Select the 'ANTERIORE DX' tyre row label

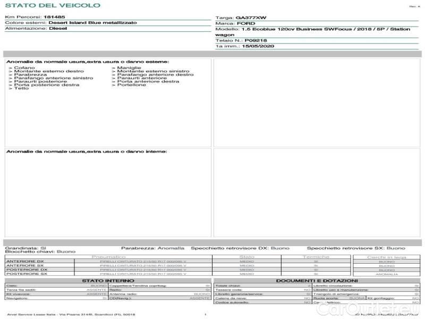[x=25, y=262]
